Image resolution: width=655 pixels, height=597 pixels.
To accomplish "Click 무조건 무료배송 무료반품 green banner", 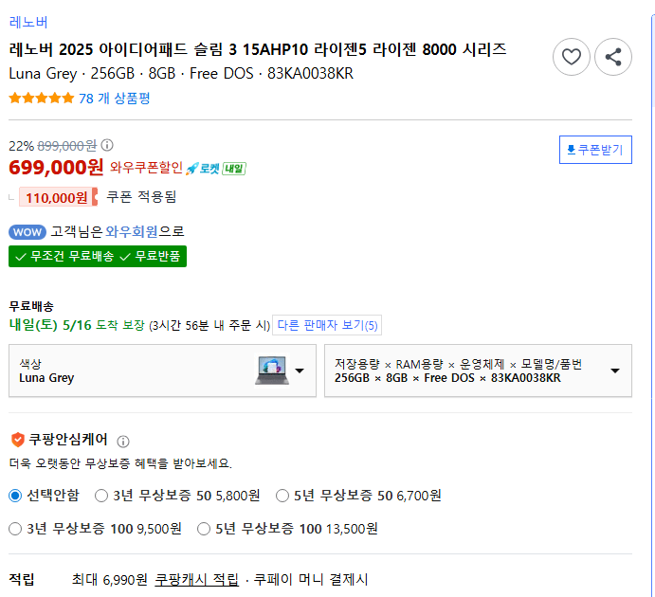I will (x=98, y=257).
